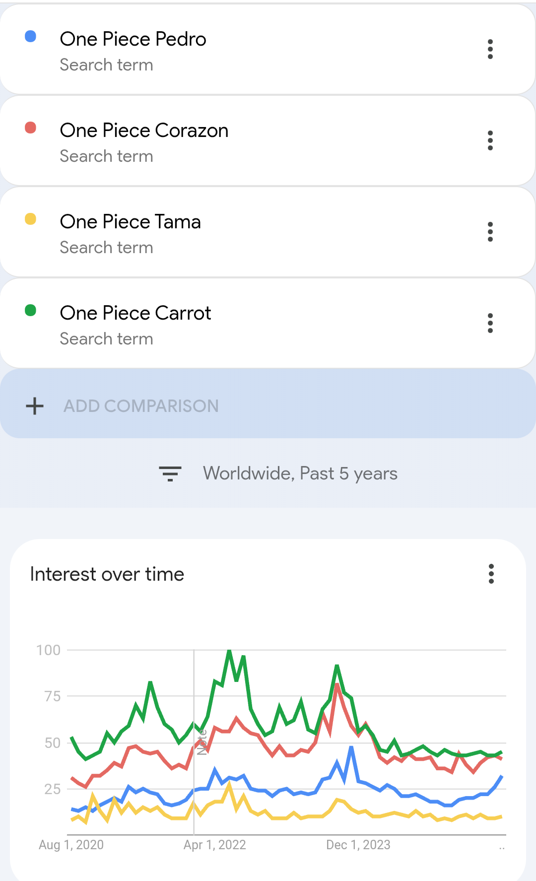Click the Note marker on the chart
This screenshot has height=881, width=536.
(201, 742)
